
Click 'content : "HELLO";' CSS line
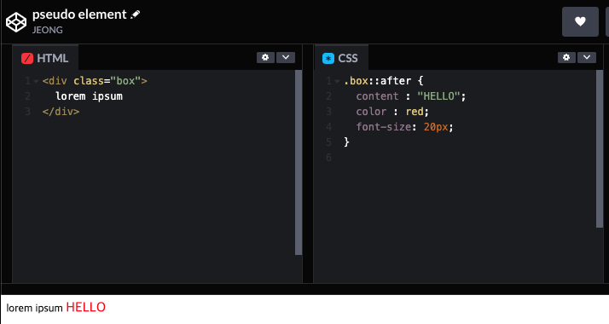[411, 96]
